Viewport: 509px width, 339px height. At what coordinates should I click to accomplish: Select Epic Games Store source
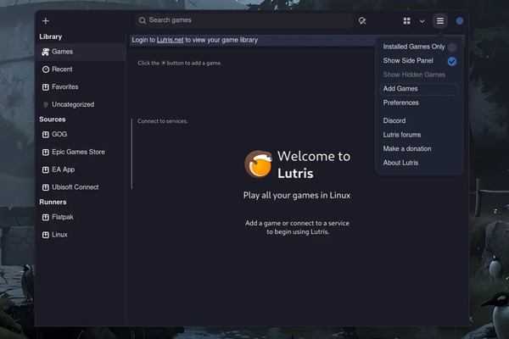(x=81, y=153)
